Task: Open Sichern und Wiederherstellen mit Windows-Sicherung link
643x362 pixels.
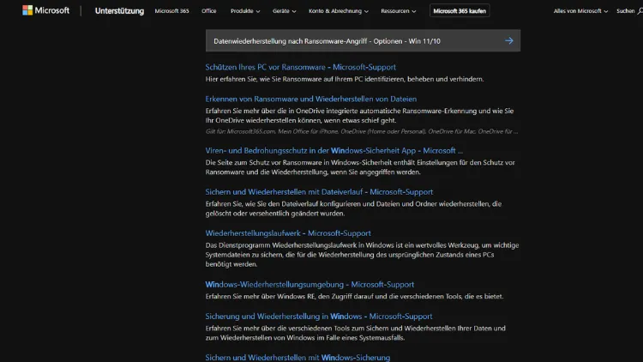Action: coord(297,358)
